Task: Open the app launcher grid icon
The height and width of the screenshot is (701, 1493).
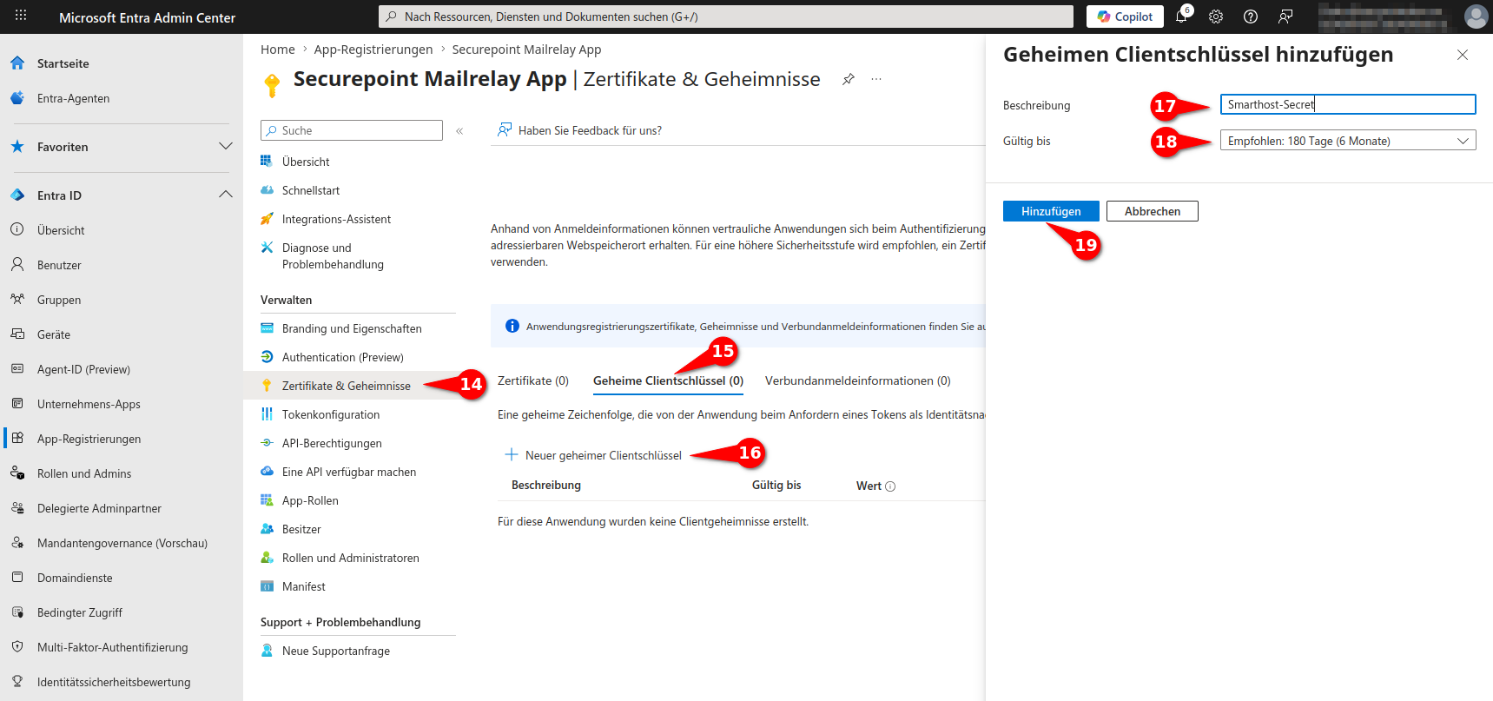Action: 21,16
